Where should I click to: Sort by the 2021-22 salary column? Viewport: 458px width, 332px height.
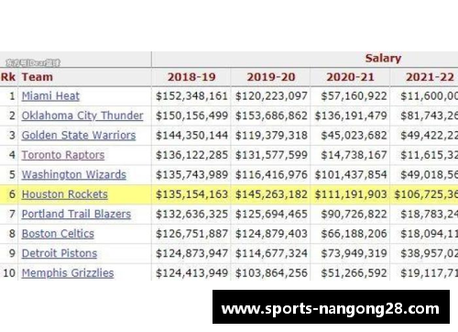430,77
